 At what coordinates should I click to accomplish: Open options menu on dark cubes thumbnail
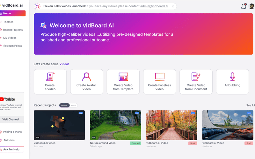click(81, 113)
